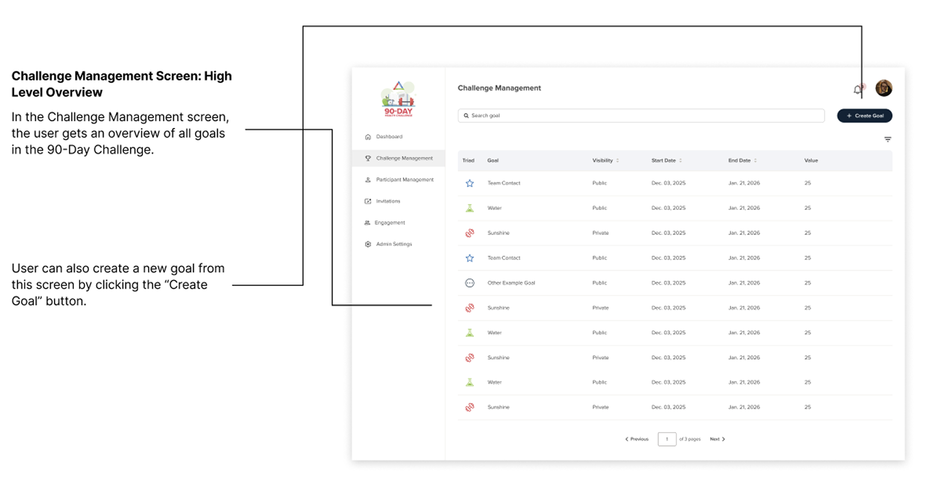
Task: Click the 90-Day Health Challenge logo
Action: (x=398, y=99)
